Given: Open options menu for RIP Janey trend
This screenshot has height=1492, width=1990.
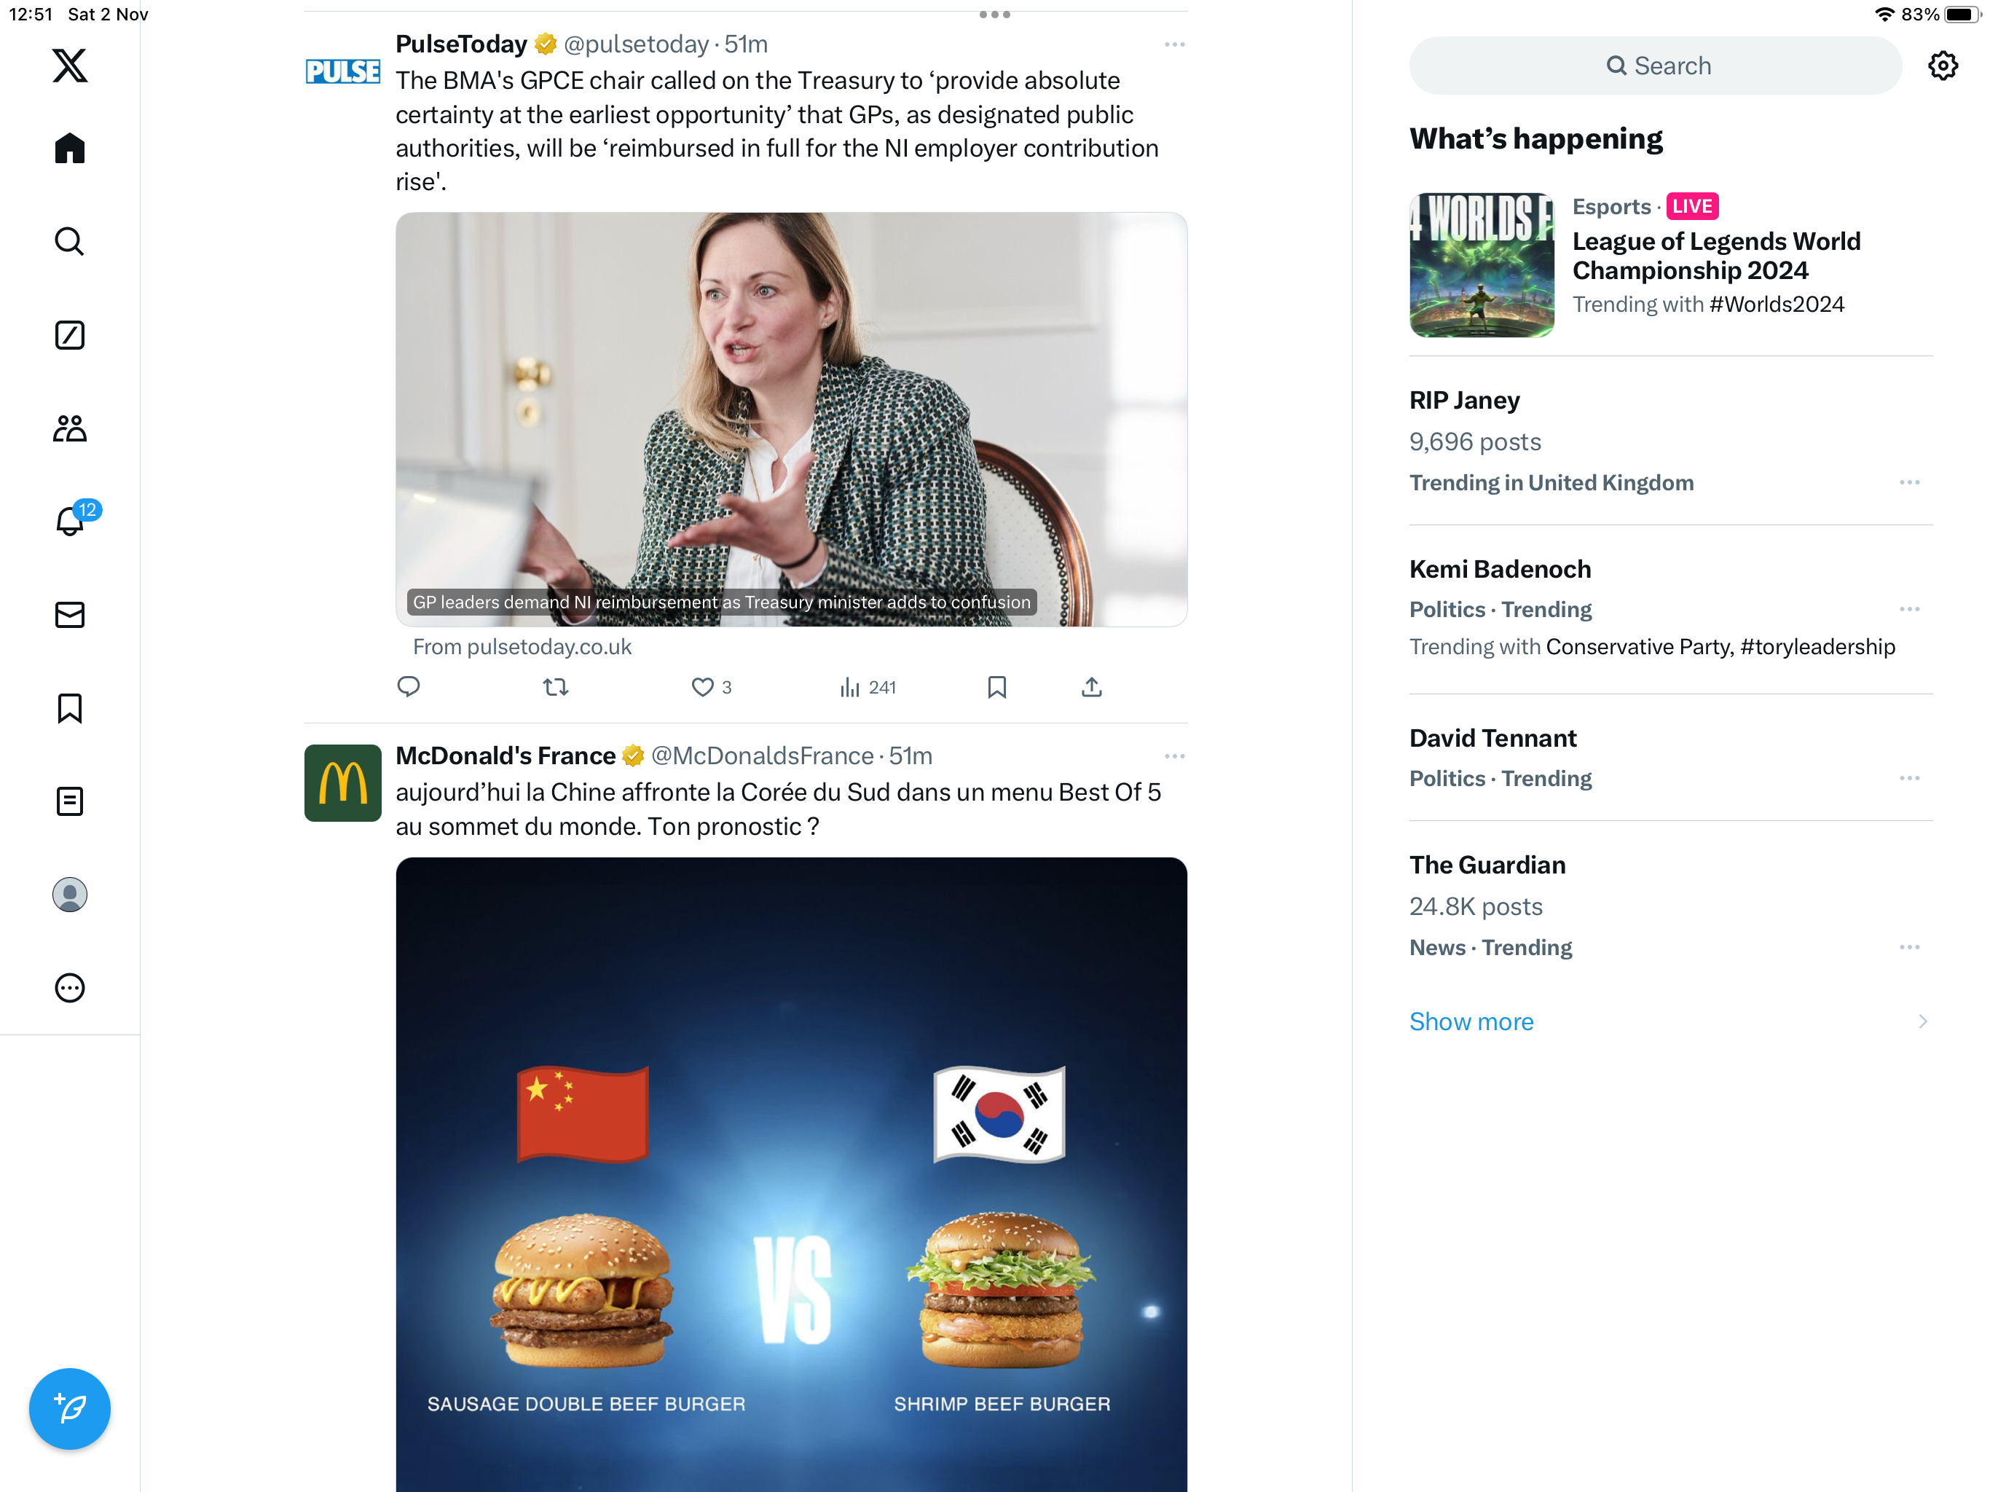Looking at the screenshot, I should pyautogui.click(x=1909, y=482).
